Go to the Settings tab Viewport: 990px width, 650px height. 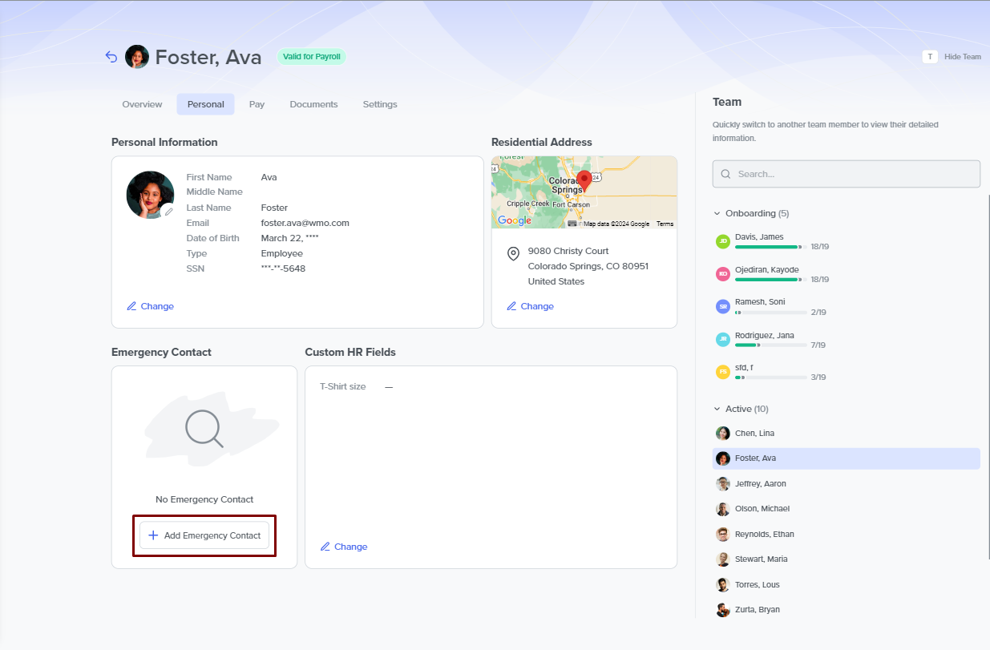[x=379, y=104]
